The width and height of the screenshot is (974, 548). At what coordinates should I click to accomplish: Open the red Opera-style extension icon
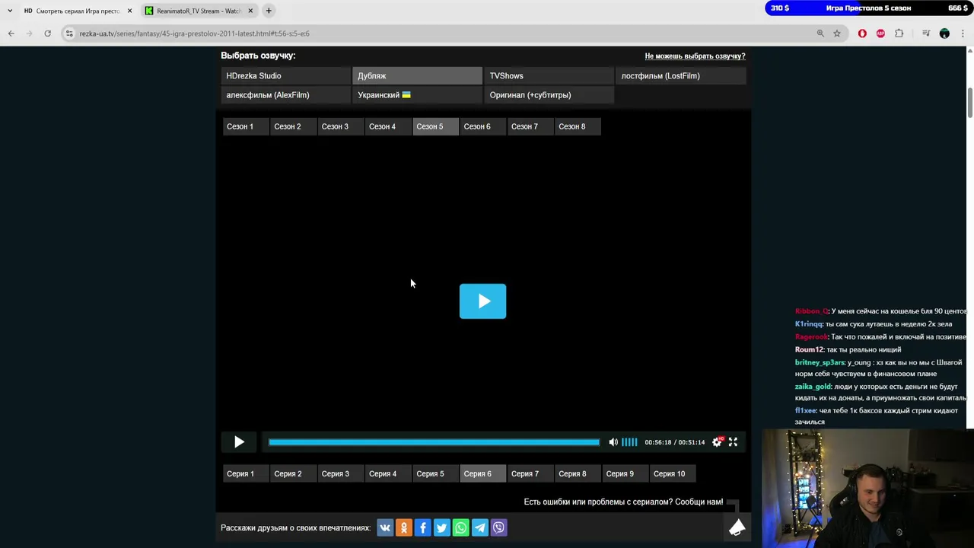(x=862, y=33)
